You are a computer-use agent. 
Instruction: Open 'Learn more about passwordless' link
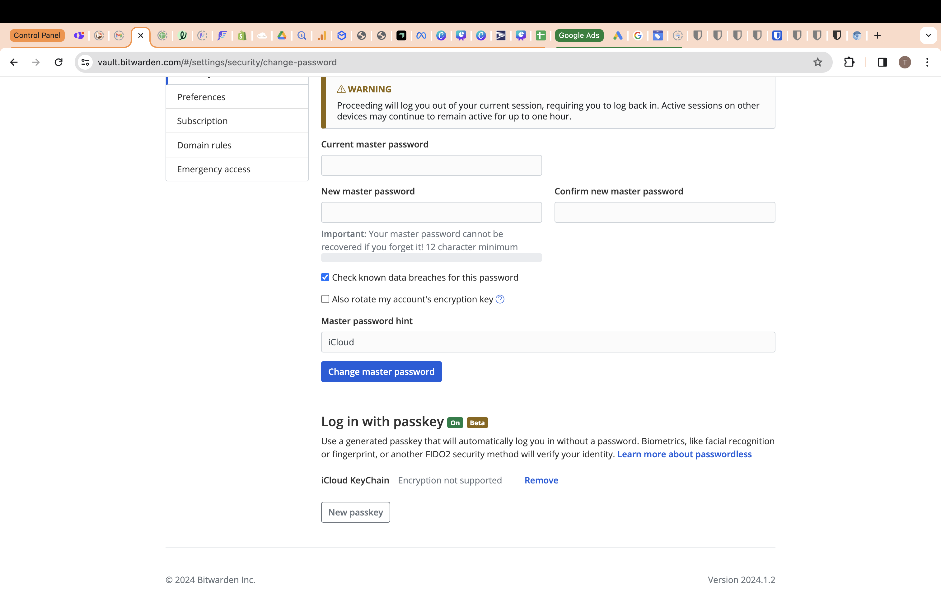click(684, 454)
